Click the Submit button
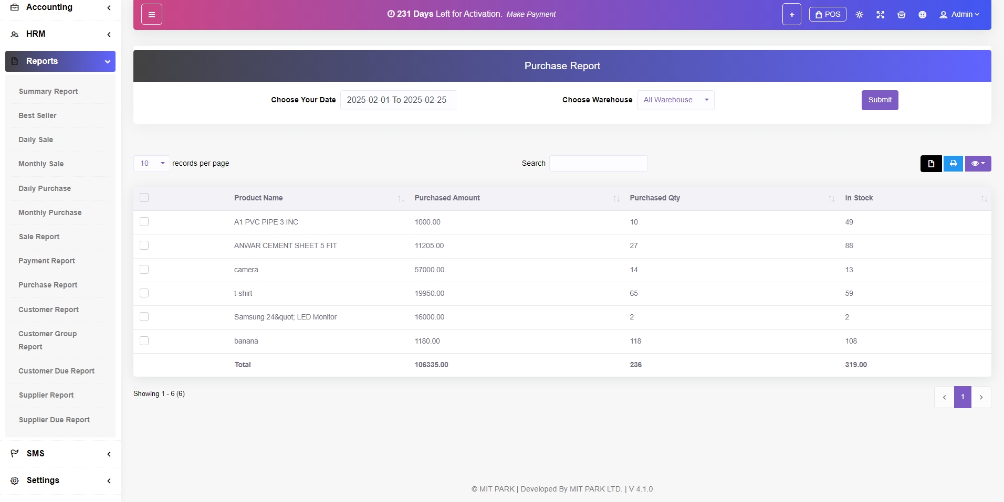1004x502 pixels. [x=880, y=100]
